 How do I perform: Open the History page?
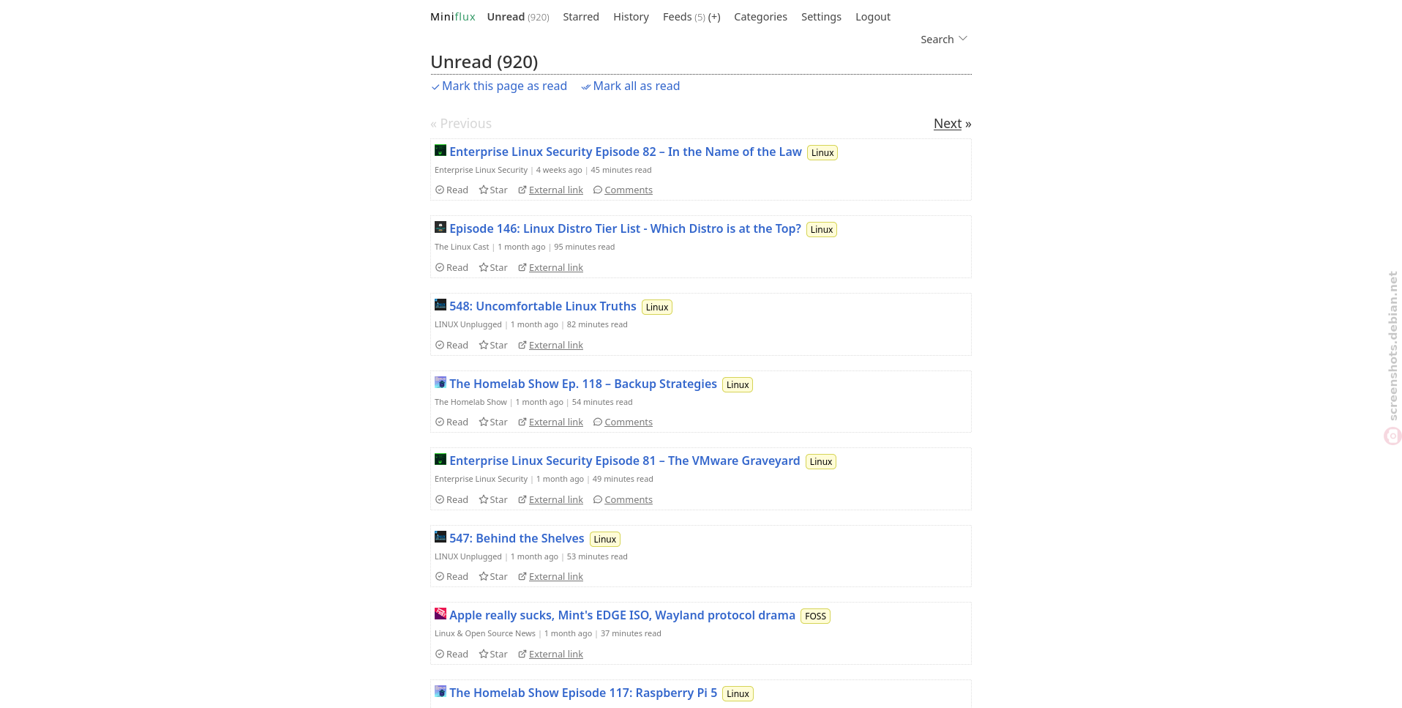pyautogui.click(x=631, y=17)
